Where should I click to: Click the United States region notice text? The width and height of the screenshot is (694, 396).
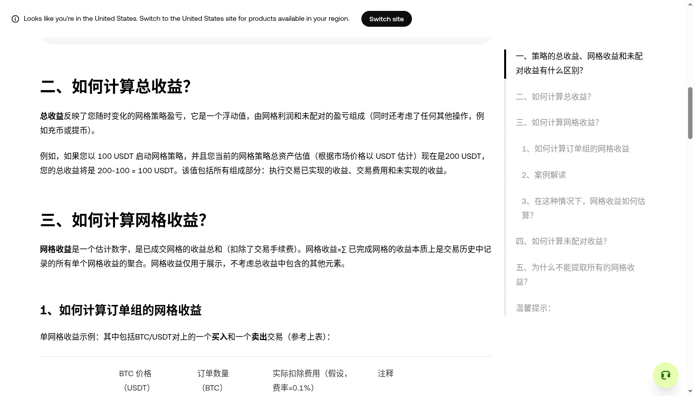coord(186,19)
